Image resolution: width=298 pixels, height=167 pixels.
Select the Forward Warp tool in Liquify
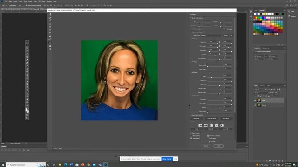tap(50, 14)
